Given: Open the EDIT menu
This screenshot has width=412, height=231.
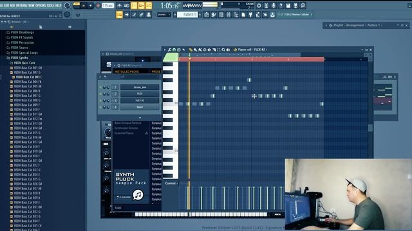Looking at the screenshot, I should click(x=7, y=5).
